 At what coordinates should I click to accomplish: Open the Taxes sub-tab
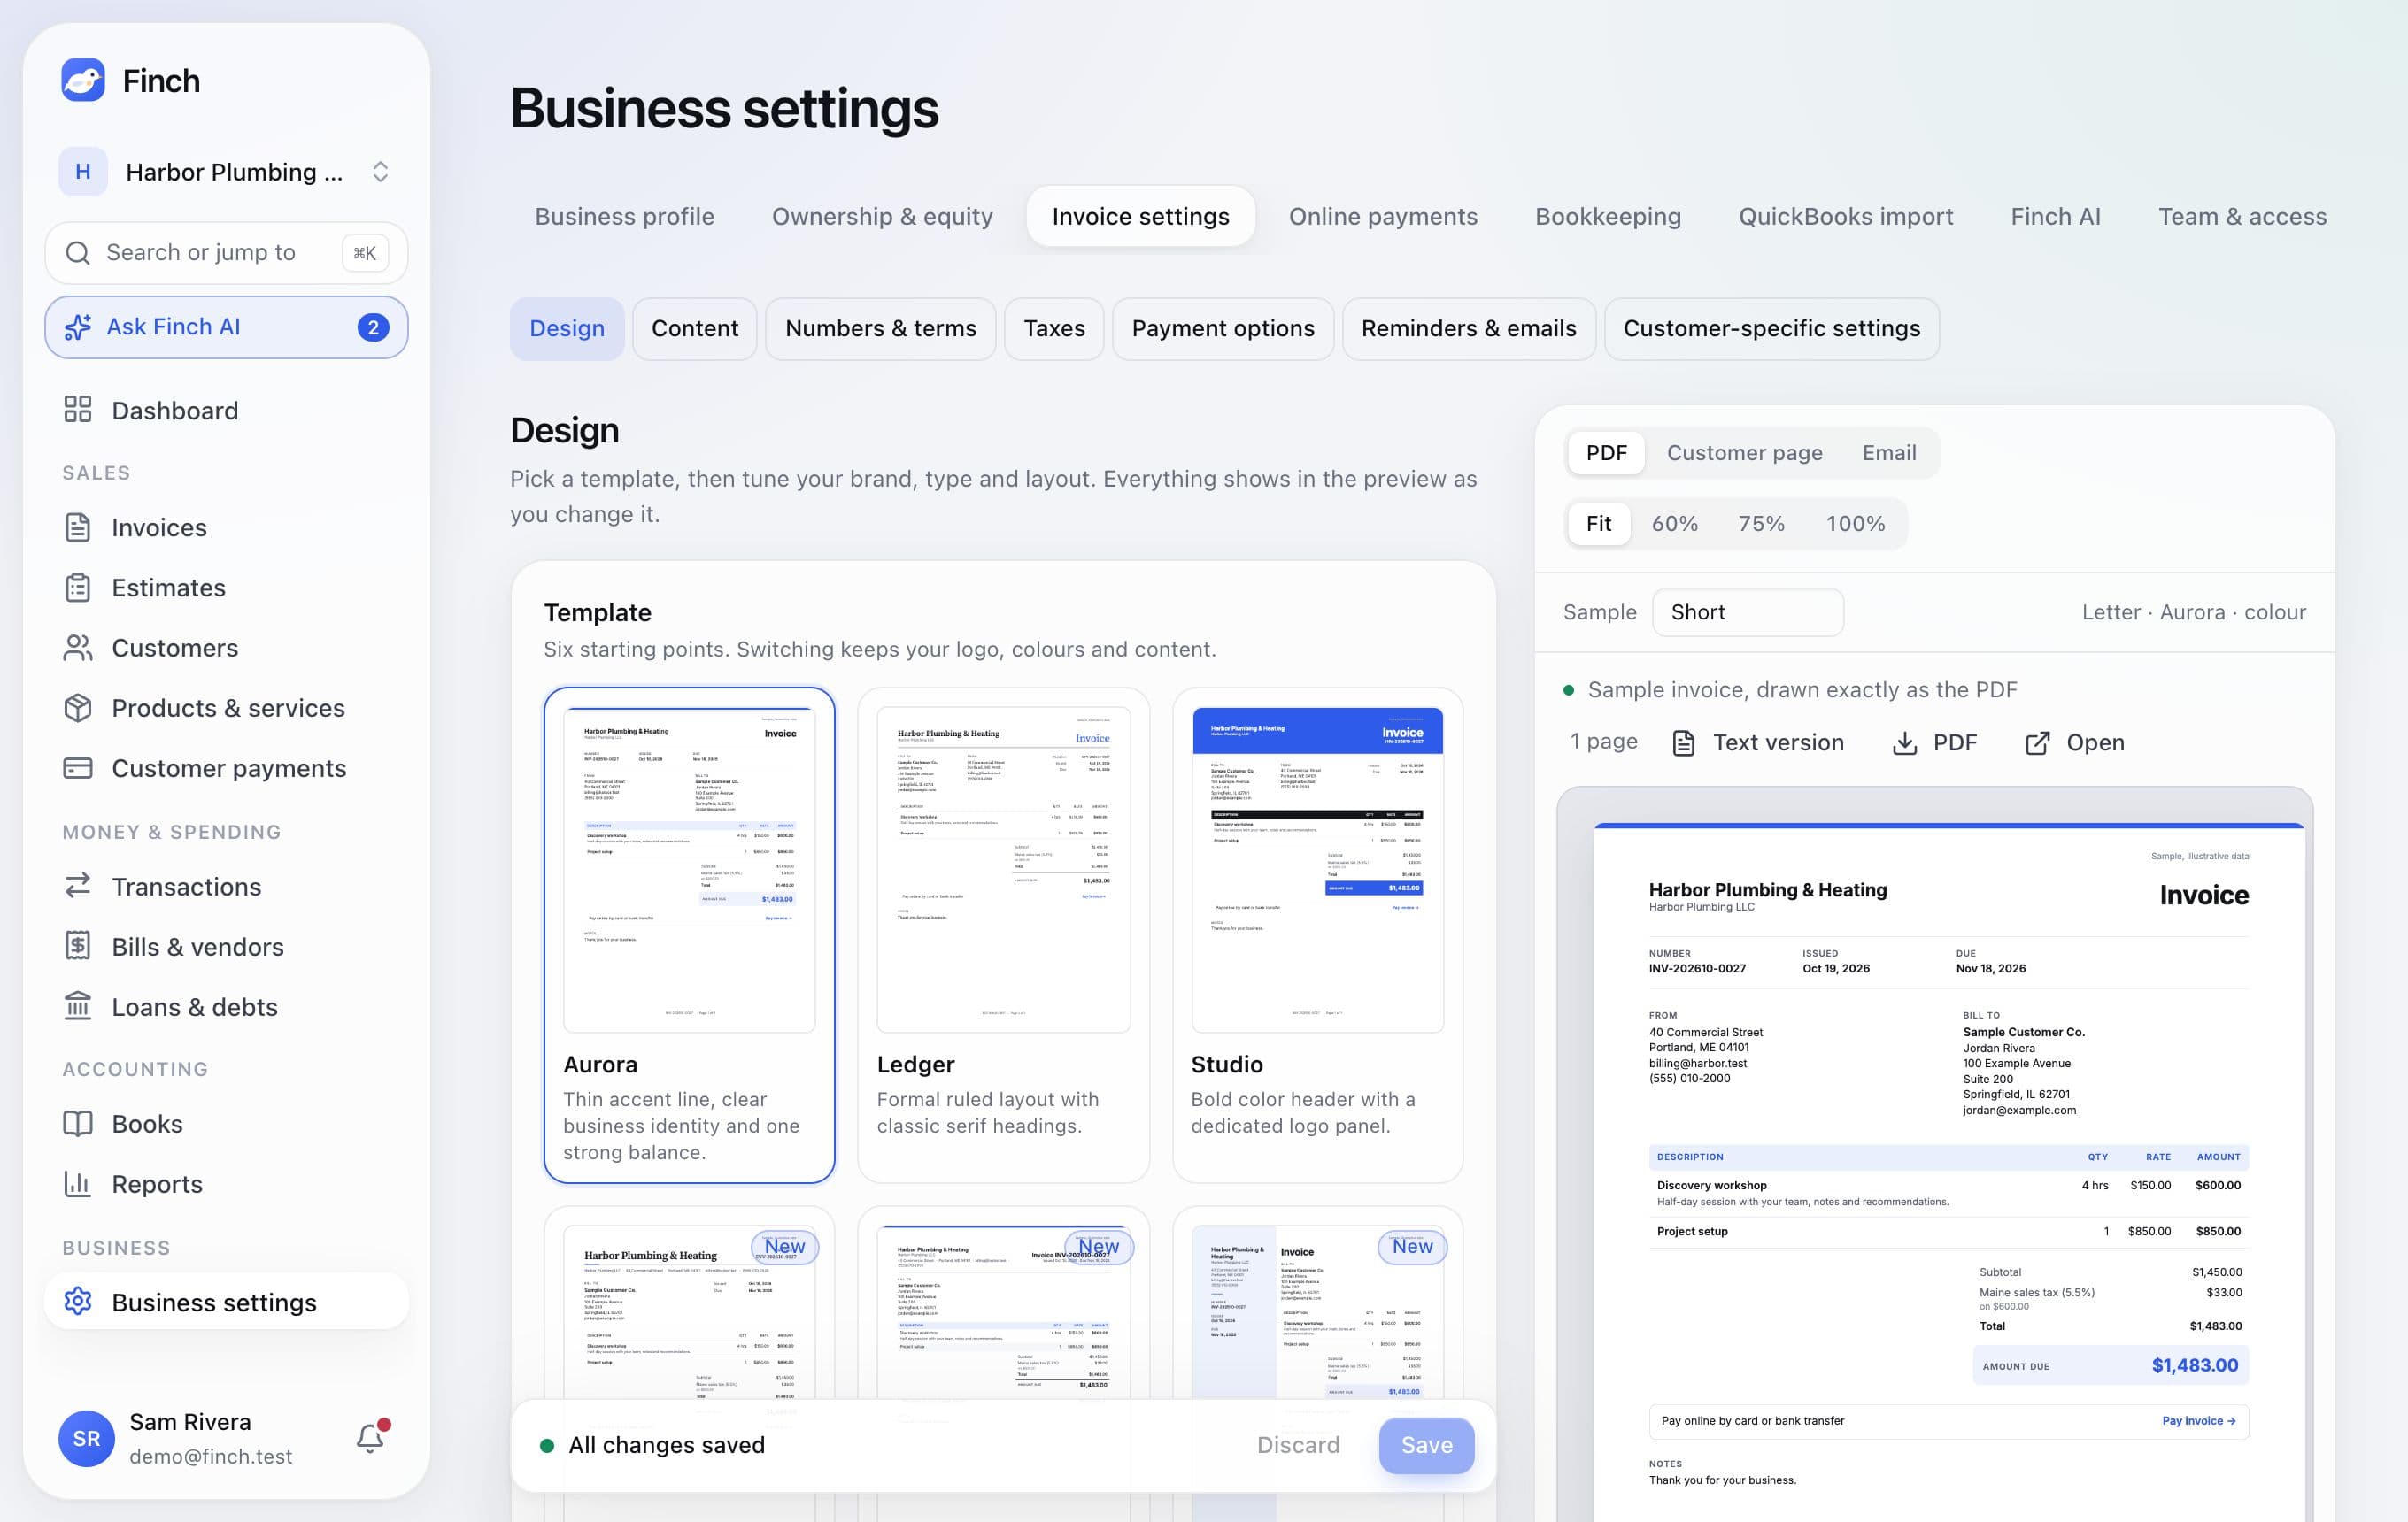(1054, 329)
